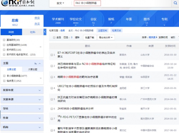Select the 总库 tab
Image resolution: width=179 pixels, height=133 pixels.
pos(15,22)
